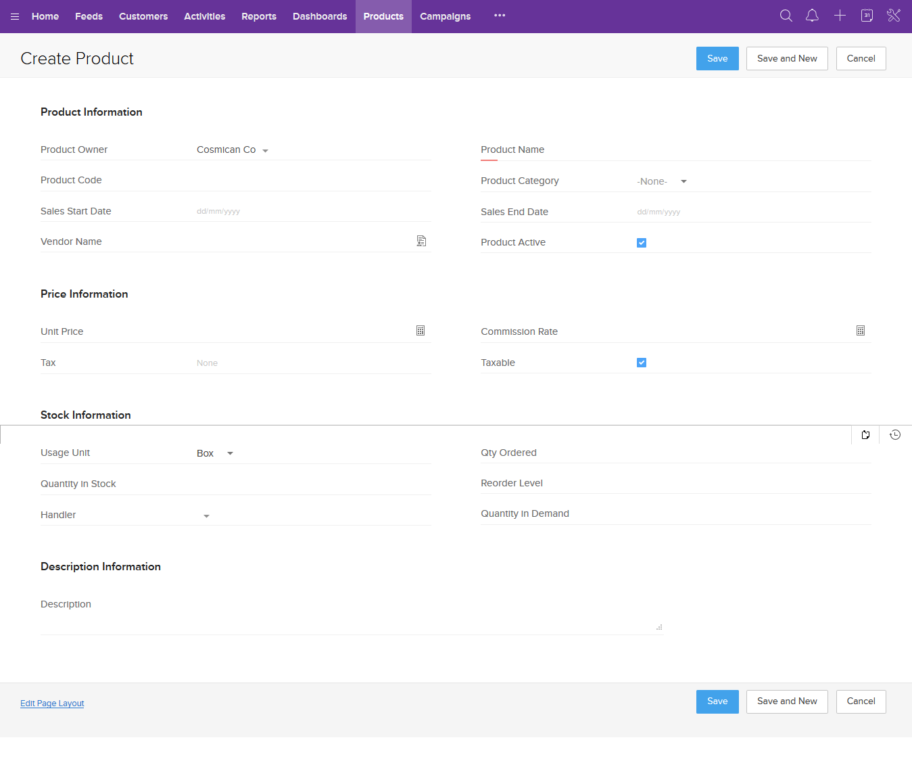912x761 pixels.
Task: Focus the Quantity in Demand field
Action: [x=754, y=514]
